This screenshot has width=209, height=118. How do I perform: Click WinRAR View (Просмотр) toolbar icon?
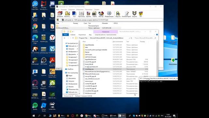click(x=81, y=14)
